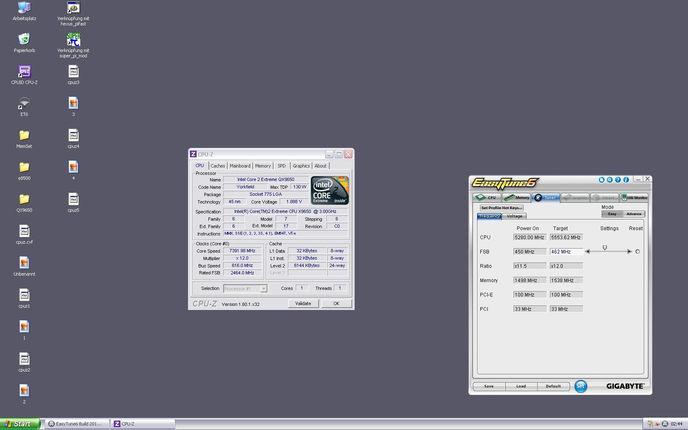Click Set Profile Hot Keys button
Viewport: 688px width, 430px height.
pos(502,208)
